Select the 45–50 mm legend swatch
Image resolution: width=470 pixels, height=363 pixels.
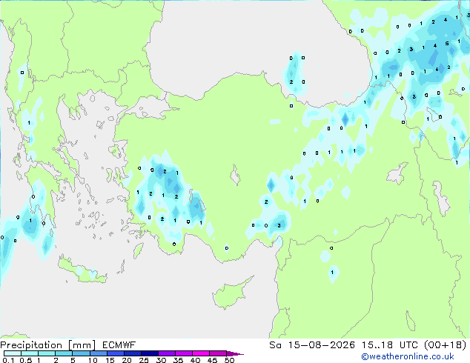click(218, 353)
